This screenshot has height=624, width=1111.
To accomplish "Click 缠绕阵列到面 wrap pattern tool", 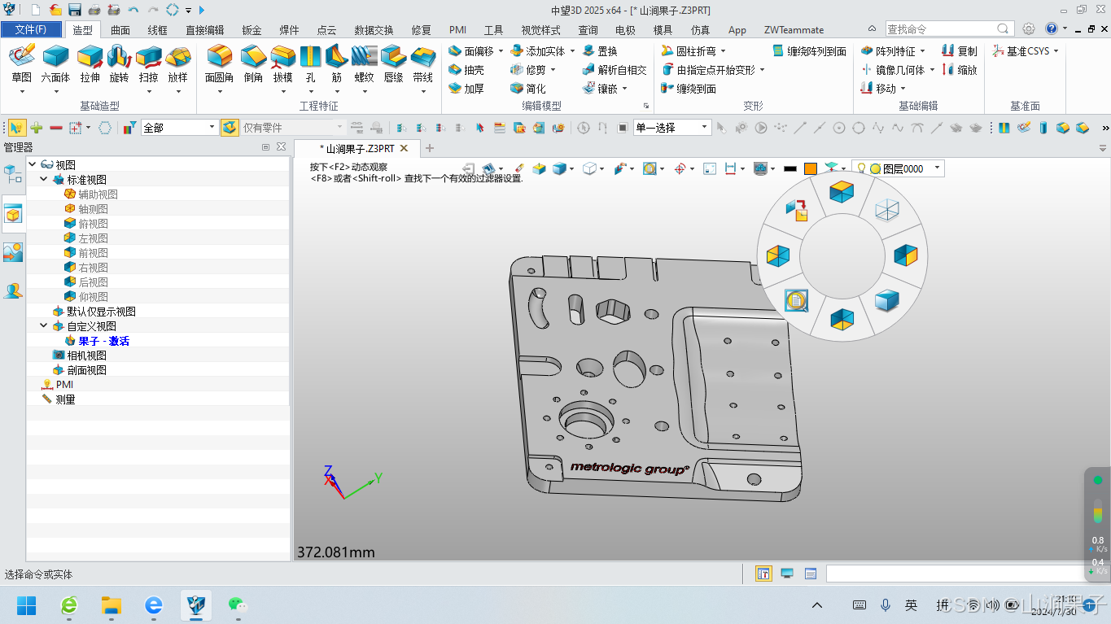I will pyautogui.click(x=809, y=51).
